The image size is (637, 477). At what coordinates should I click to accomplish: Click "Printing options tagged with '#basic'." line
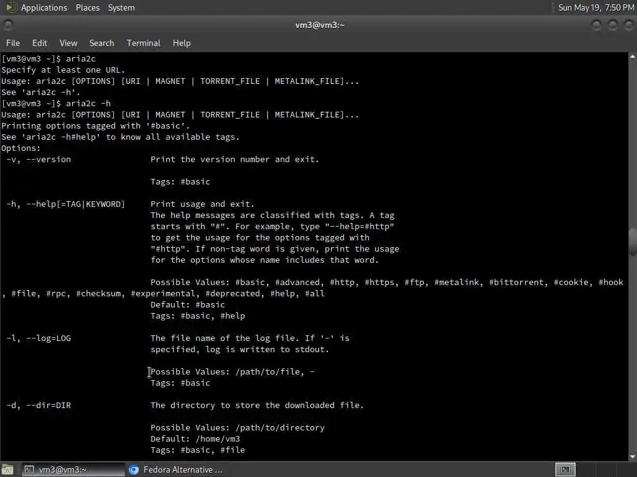(95, 125)
